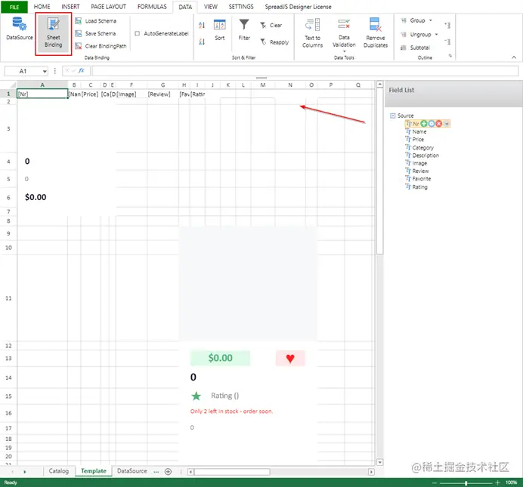Image resolution: width=523 pixels, height=487 pixels.
Task: Select the Review field in Field List
Action: click(x=417, y=171)
